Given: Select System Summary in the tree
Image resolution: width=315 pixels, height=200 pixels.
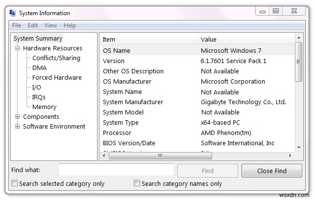Looking at the screenshot, I should (x=38, y=38).
